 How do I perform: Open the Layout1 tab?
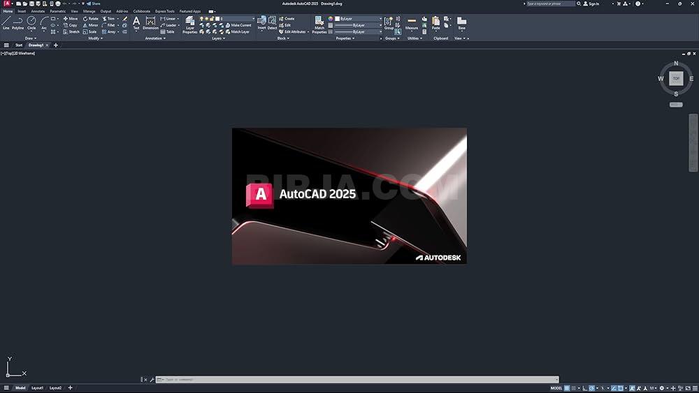click(x=37, y=387)
